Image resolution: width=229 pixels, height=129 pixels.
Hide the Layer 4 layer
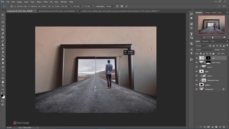point(196,67)
